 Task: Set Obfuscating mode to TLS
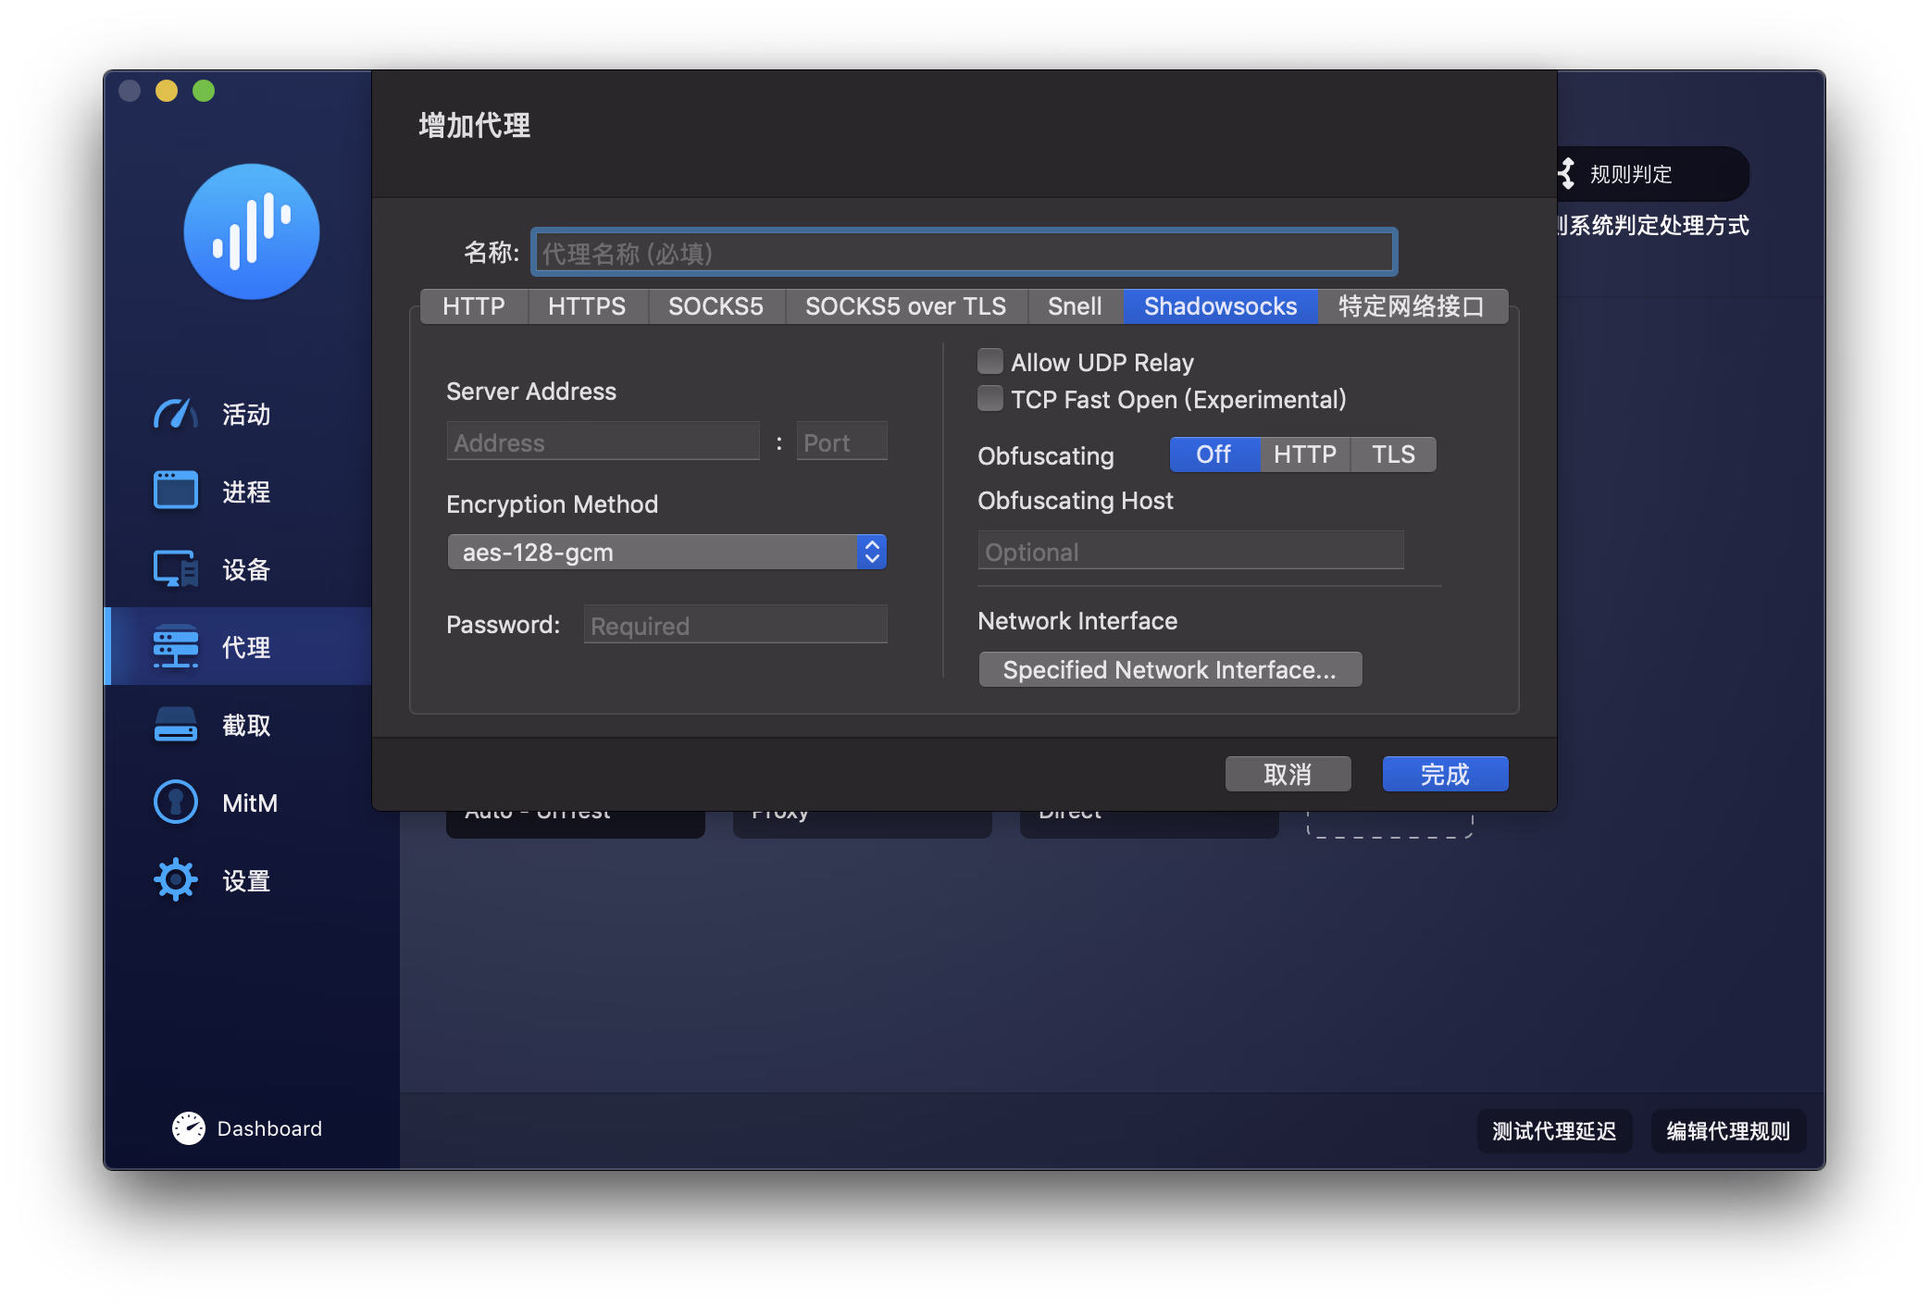[x=1392, y=454]
